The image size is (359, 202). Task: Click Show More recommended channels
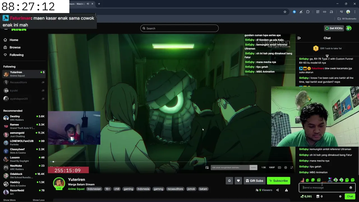click(x=9, y=200)
